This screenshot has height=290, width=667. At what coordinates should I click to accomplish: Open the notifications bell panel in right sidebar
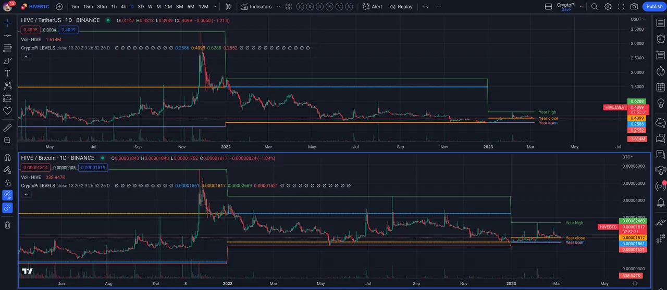click(660, 203)
